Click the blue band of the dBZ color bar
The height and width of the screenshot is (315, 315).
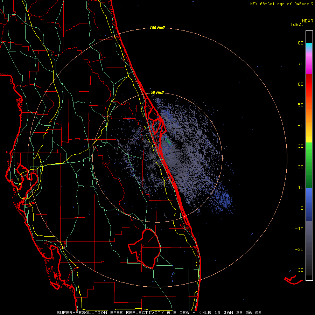click(x=309, y=205)
